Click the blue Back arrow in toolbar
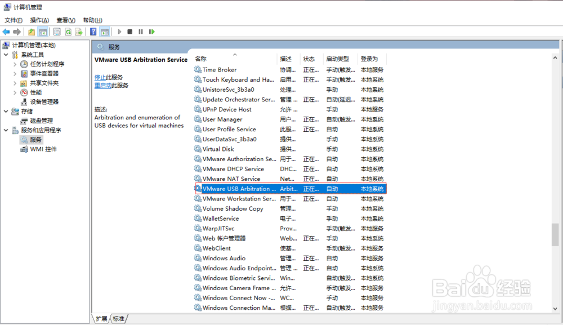 click(6, 32)
